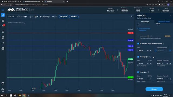
Task: Open the Indicators menu
Action: 45,17
